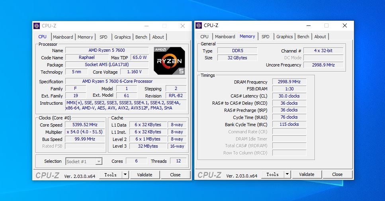385x201 pixels.
Task: Minimize the right CPU-Z window
Action: click(309, 25)
